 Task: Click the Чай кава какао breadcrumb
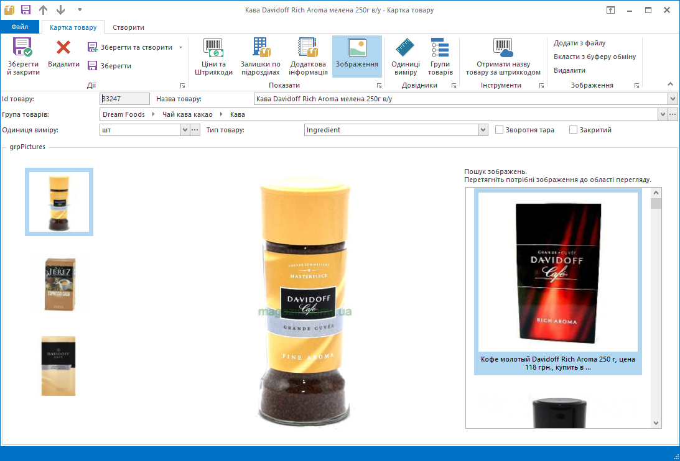[x=187, y=114]
